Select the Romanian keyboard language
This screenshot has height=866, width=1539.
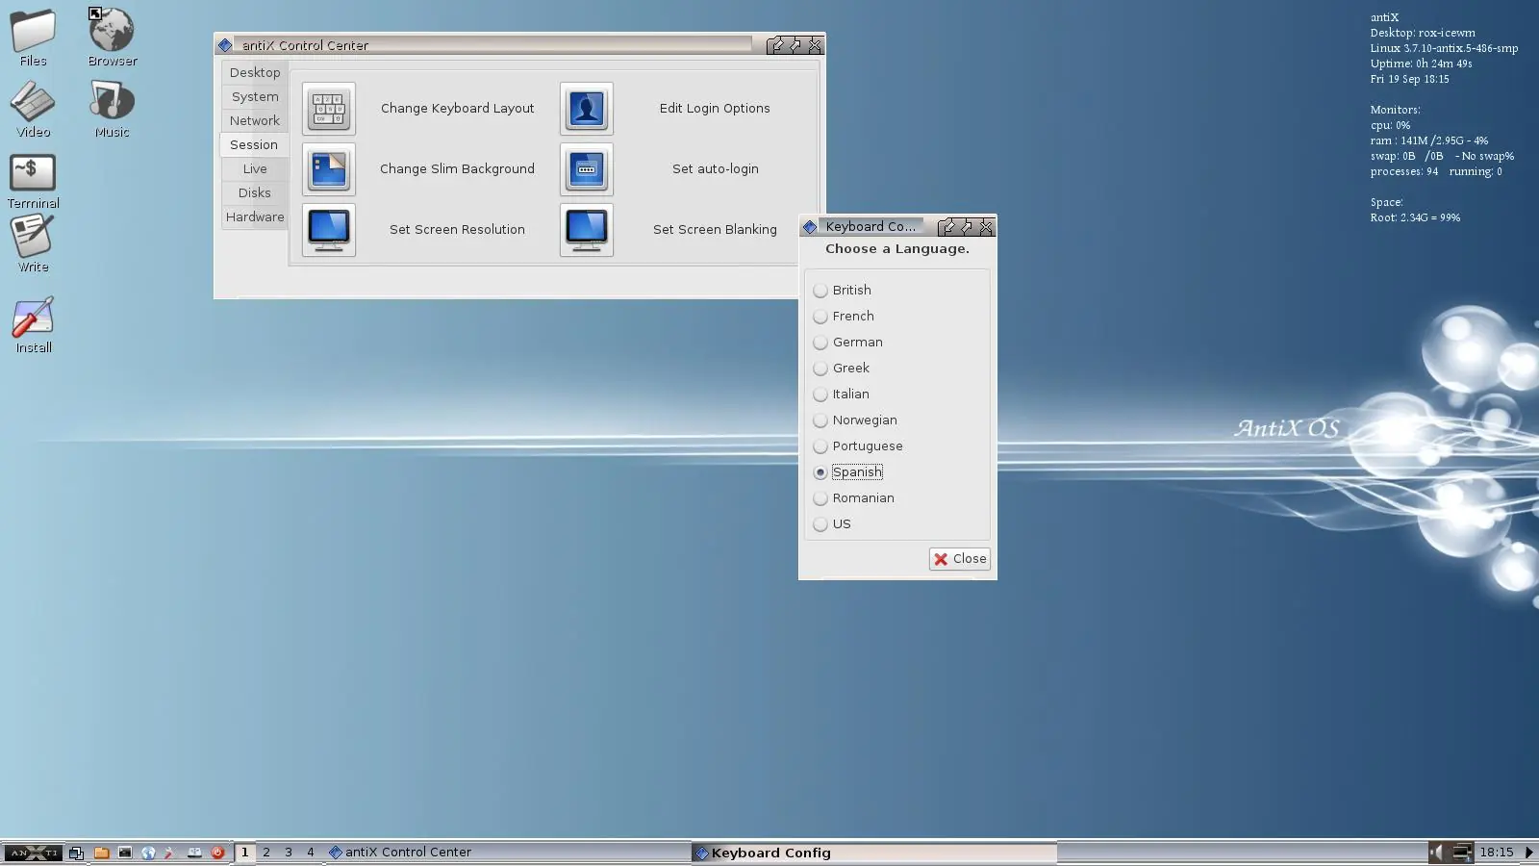point(853,498)
